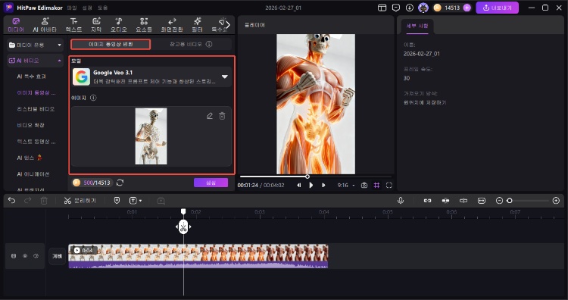Screen dimensions: 568x300
Task: Record voiceover with the microphone icon
Action: click(401, 200)
